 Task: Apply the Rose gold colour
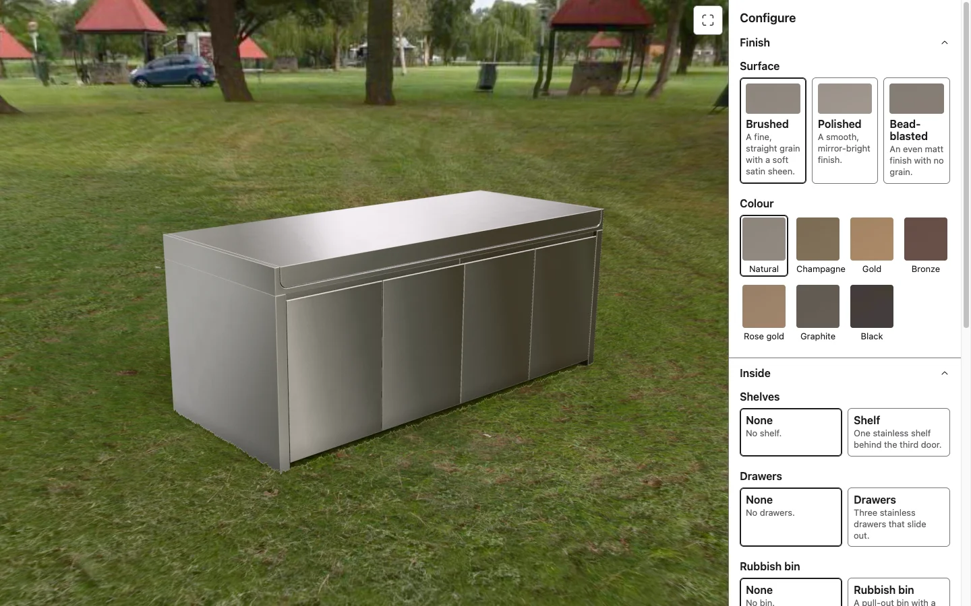[764, 313]
